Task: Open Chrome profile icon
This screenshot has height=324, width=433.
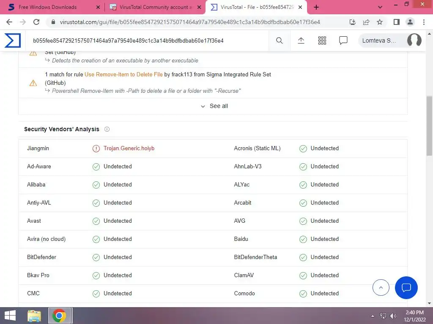Action: (x=410, y=22)
